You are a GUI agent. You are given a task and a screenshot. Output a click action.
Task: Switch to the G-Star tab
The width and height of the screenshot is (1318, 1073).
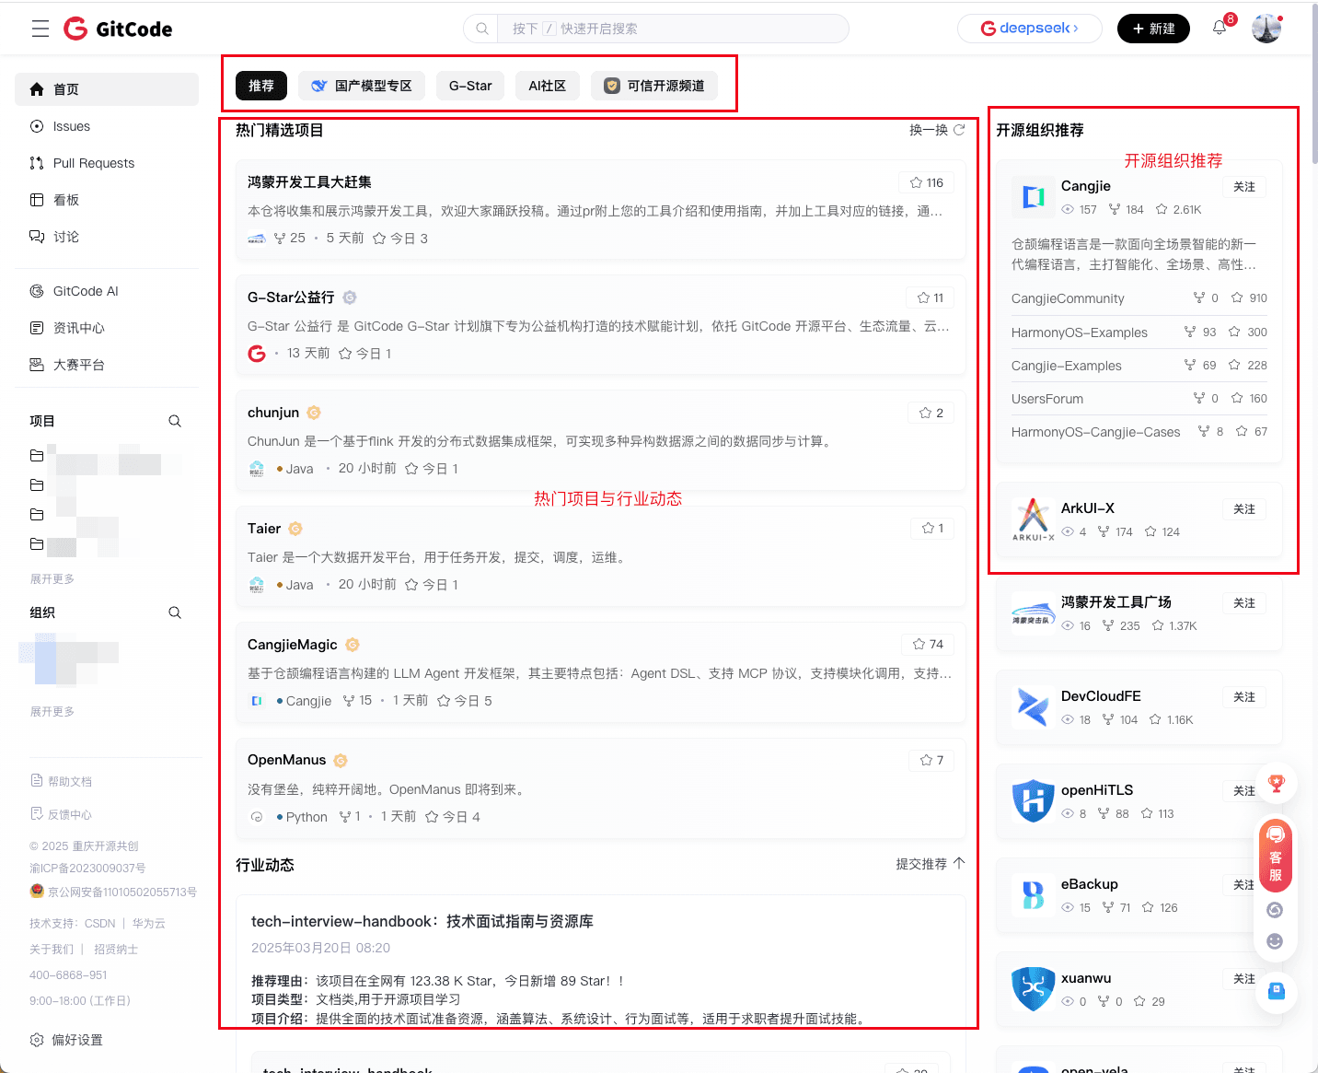470,86
